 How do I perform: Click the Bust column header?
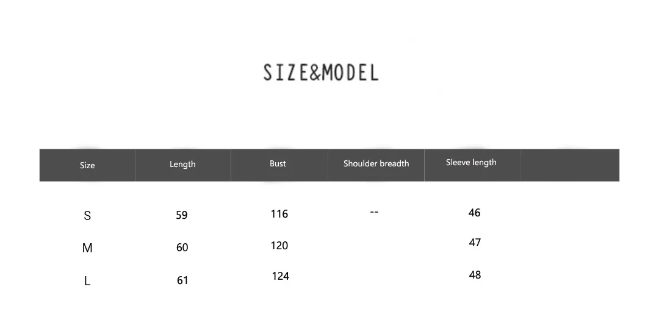[278, 163]
